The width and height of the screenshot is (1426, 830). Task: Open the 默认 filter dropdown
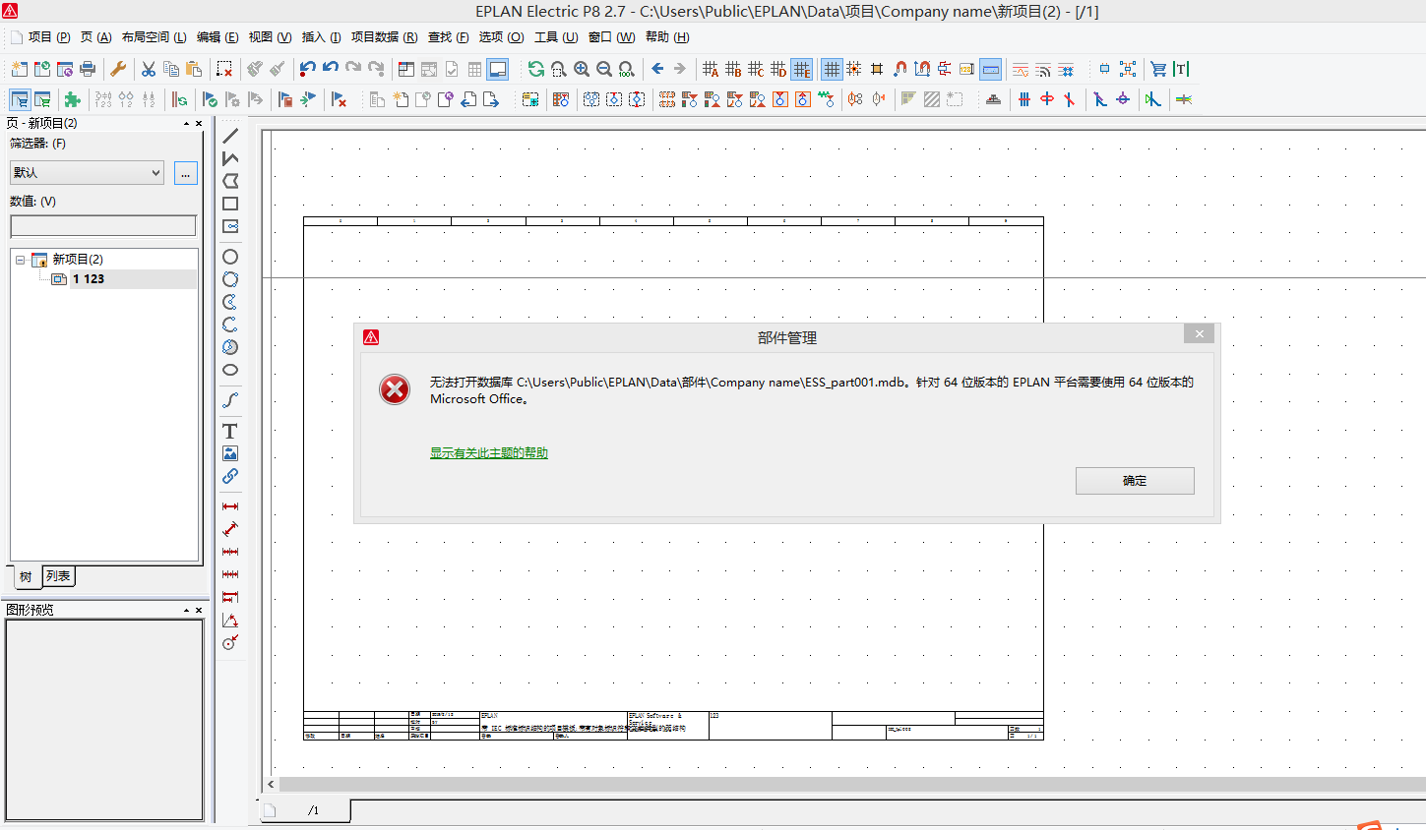[x=87, y=172]
